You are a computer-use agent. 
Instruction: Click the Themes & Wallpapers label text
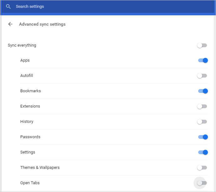pos(40,168)
